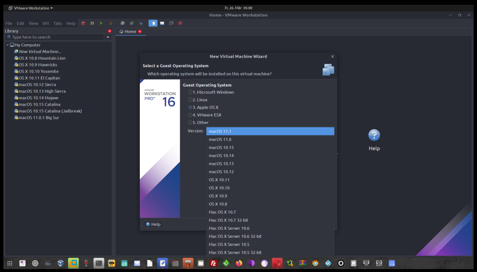Open the calendar app in the dock

124,263
